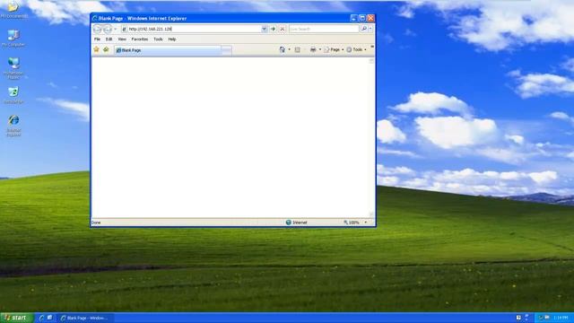574x323 pixels.
Task: Open the File menu
Action: coord(97,39)
